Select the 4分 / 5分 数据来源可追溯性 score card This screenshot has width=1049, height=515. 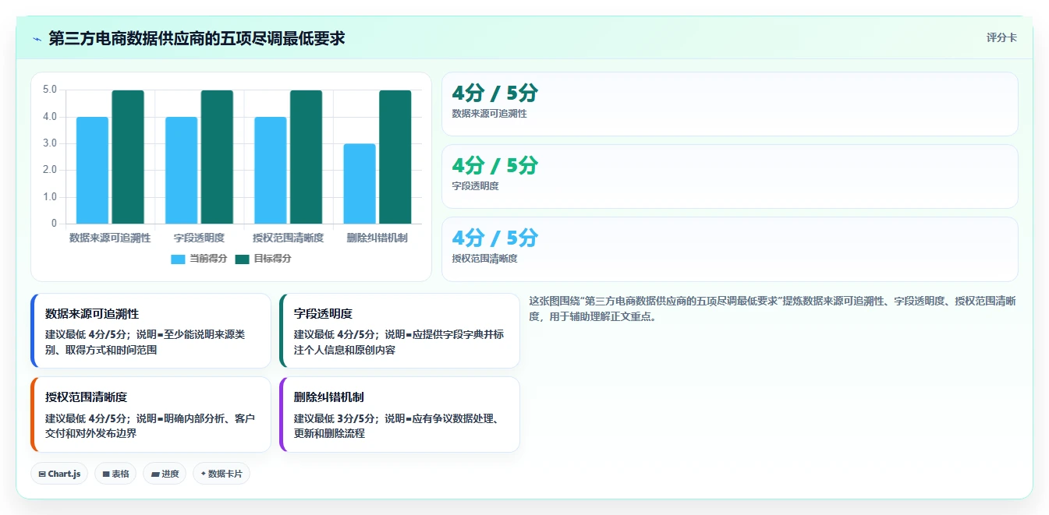[729, 104]
